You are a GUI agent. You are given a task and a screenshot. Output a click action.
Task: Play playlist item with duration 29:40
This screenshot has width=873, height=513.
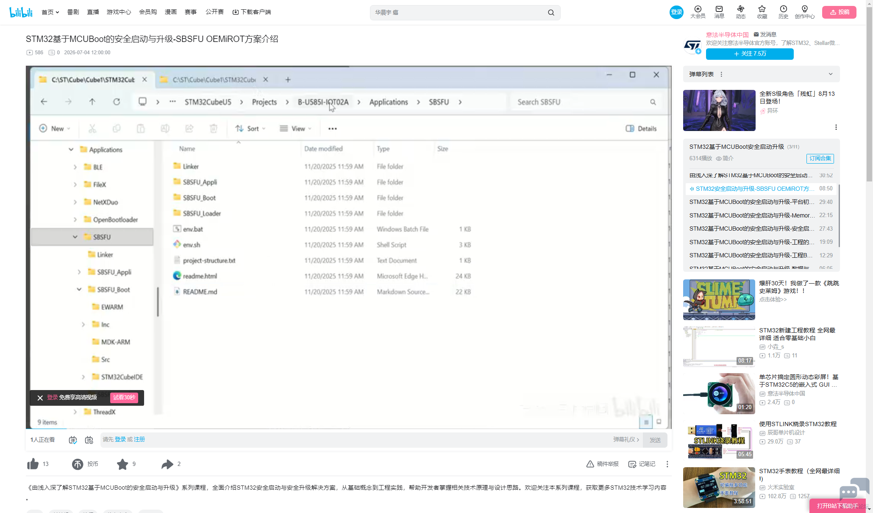coord(761,202)
